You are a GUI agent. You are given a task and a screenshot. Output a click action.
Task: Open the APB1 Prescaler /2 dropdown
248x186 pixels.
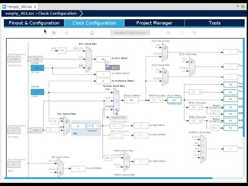[x=196, y=107]
